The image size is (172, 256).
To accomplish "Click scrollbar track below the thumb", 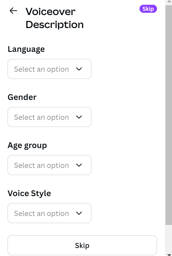I will [168, 238].
